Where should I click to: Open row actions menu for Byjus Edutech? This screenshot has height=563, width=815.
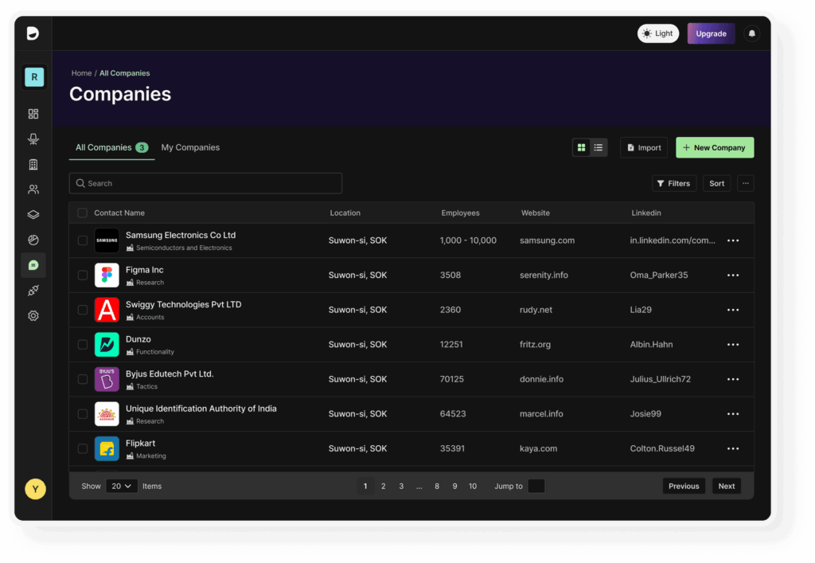(x=733, y=379)
